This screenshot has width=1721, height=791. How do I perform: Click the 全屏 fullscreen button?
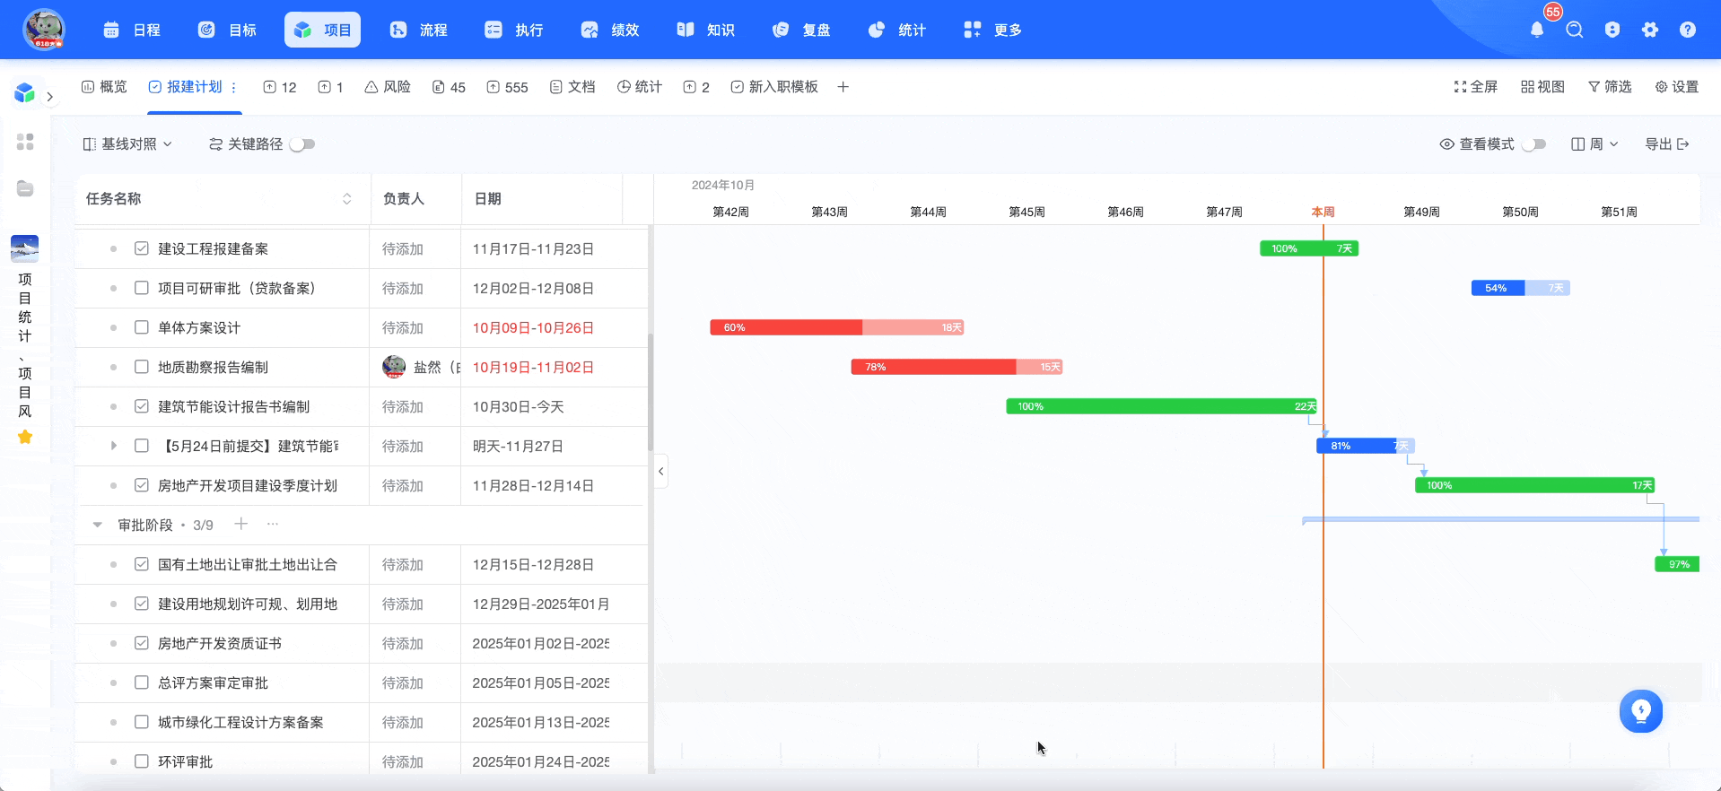click(1475, 87)
